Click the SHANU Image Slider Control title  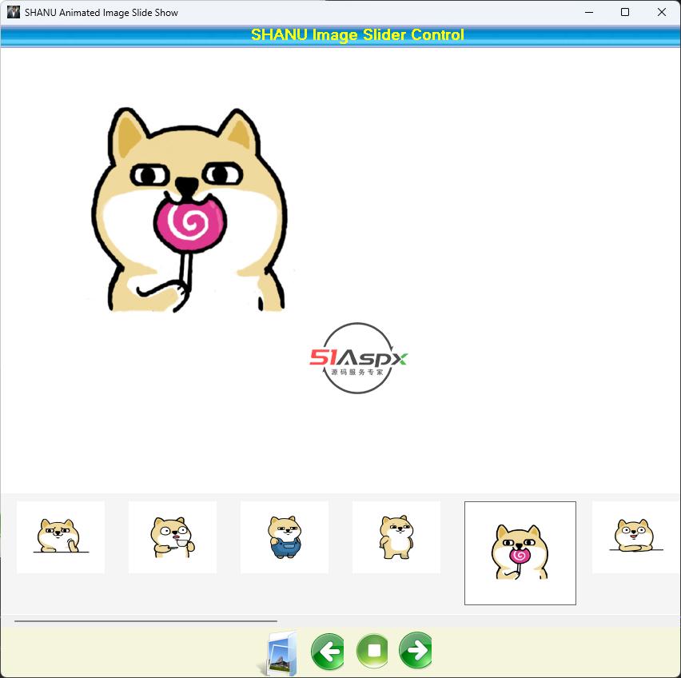(357, 34)
